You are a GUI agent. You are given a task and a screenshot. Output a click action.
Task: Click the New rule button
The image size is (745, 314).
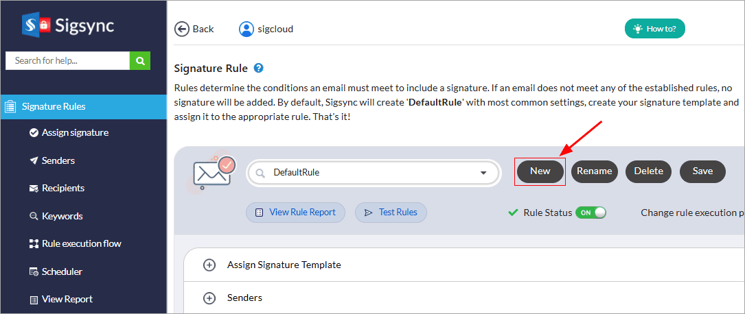[540, 171]
